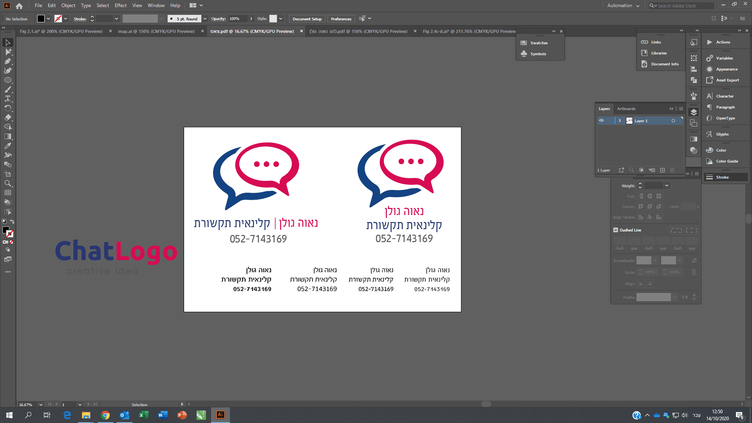Expand Layer 1 sublayers
752x423 pixels.
[x=620, y=121]
